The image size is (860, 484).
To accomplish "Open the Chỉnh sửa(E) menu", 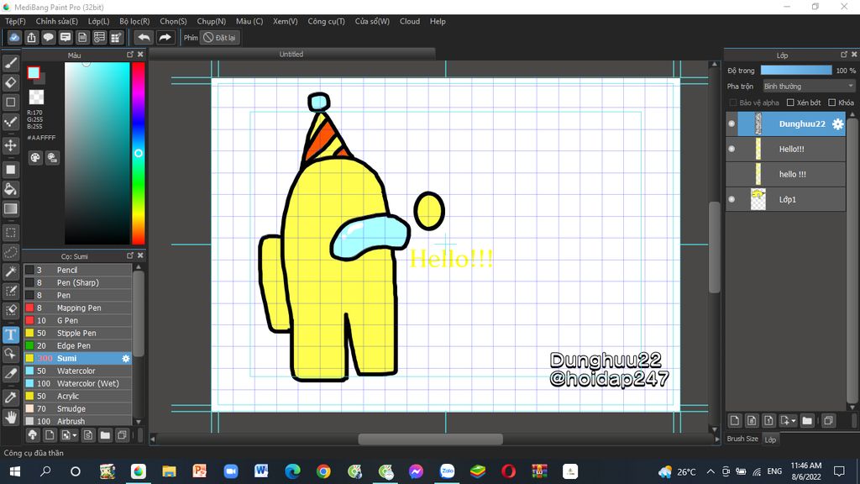I will (57, 21).
